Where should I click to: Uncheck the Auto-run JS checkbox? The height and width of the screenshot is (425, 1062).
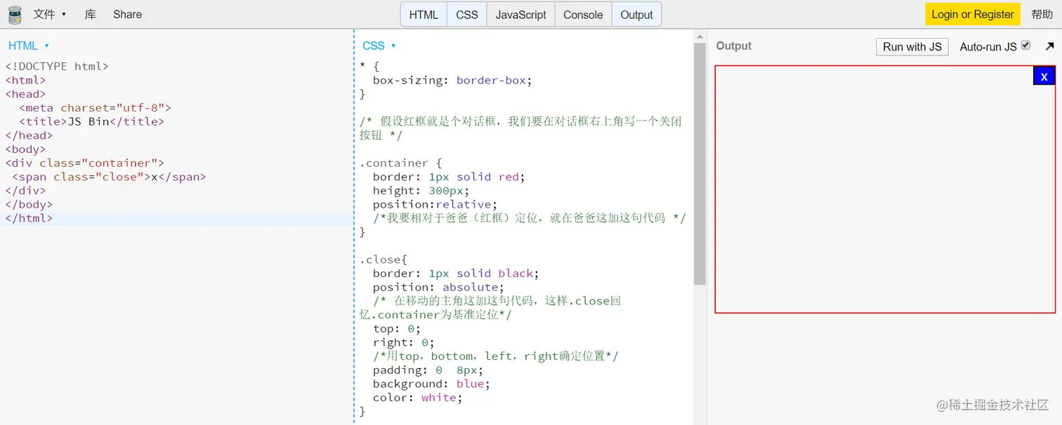click(x=1025, y=46)
